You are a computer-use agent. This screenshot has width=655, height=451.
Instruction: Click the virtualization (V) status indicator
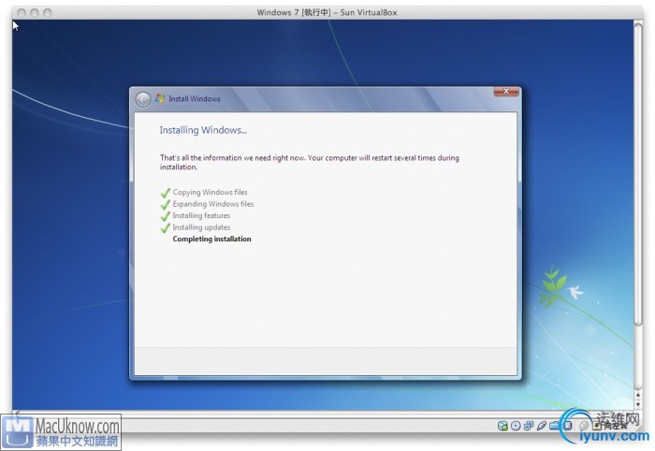click(x=567, y=426)
